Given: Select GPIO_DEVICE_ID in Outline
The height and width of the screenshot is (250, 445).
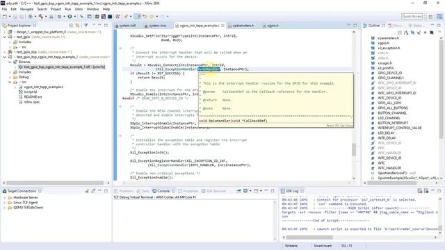Looking at the screenshot, I should click(x=389, y=73).
